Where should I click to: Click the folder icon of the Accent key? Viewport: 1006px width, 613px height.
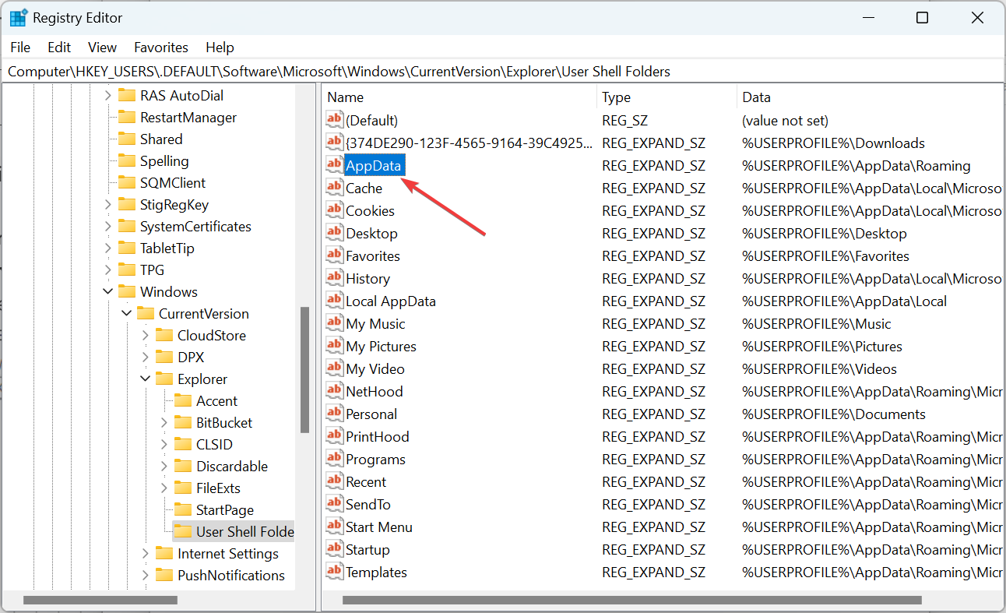tap(182, 401)
